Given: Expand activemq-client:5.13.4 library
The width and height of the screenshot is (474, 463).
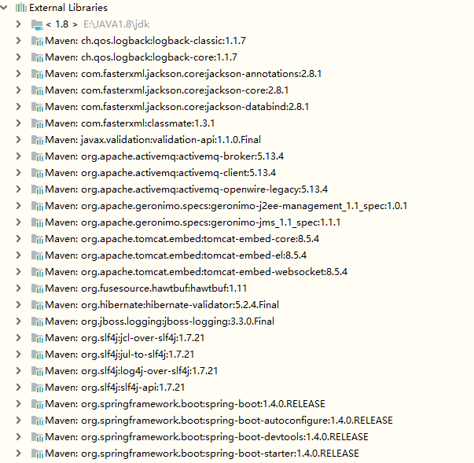Looking at the screenshot, I should [x=18, y=173].
